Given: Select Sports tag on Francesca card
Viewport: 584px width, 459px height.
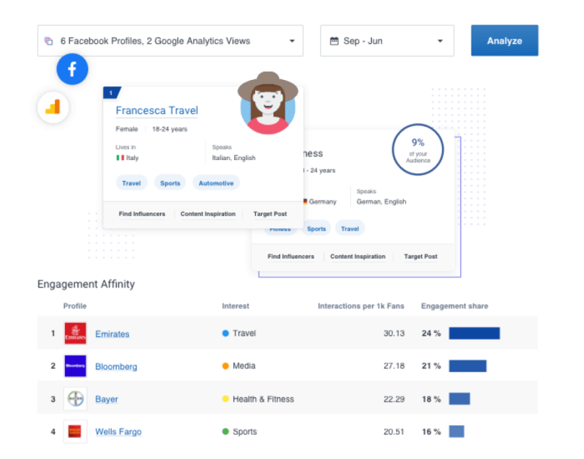Looking at the screenshot, I should (x=170, y=183).
